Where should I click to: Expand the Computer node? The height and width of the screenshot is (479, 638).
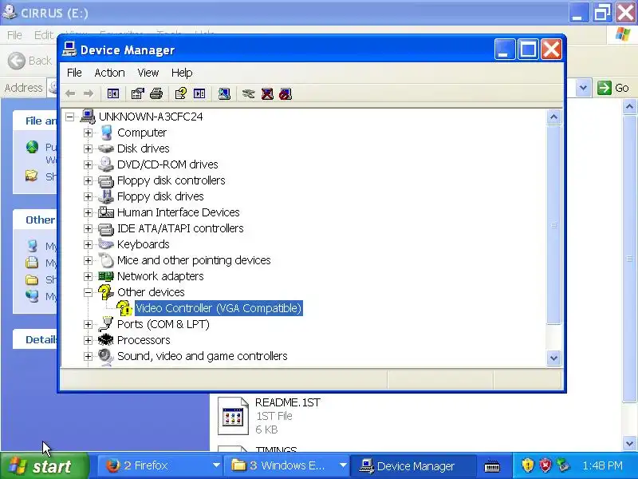[88, 133]
